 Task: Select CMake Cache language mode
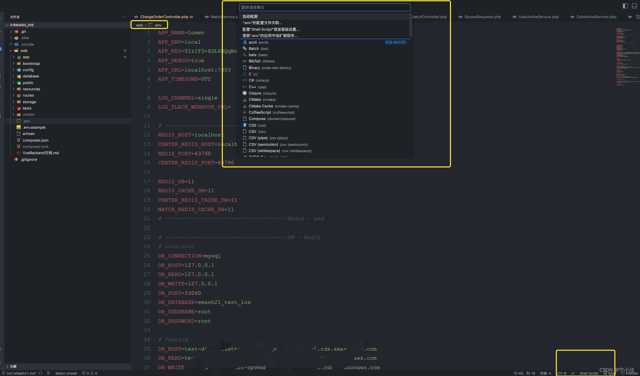[x=325, y=106]
